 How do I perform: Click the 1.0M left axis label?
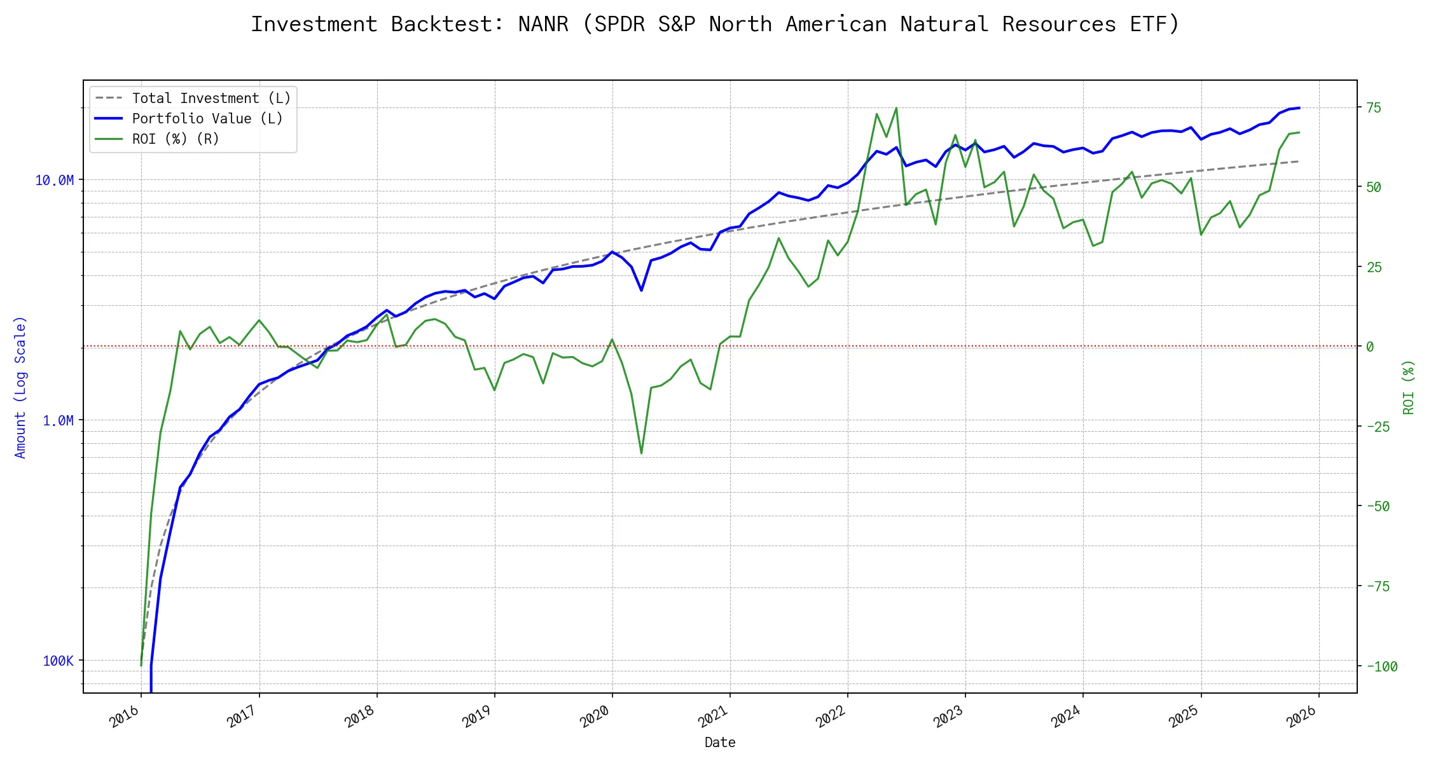pos(58,420)
